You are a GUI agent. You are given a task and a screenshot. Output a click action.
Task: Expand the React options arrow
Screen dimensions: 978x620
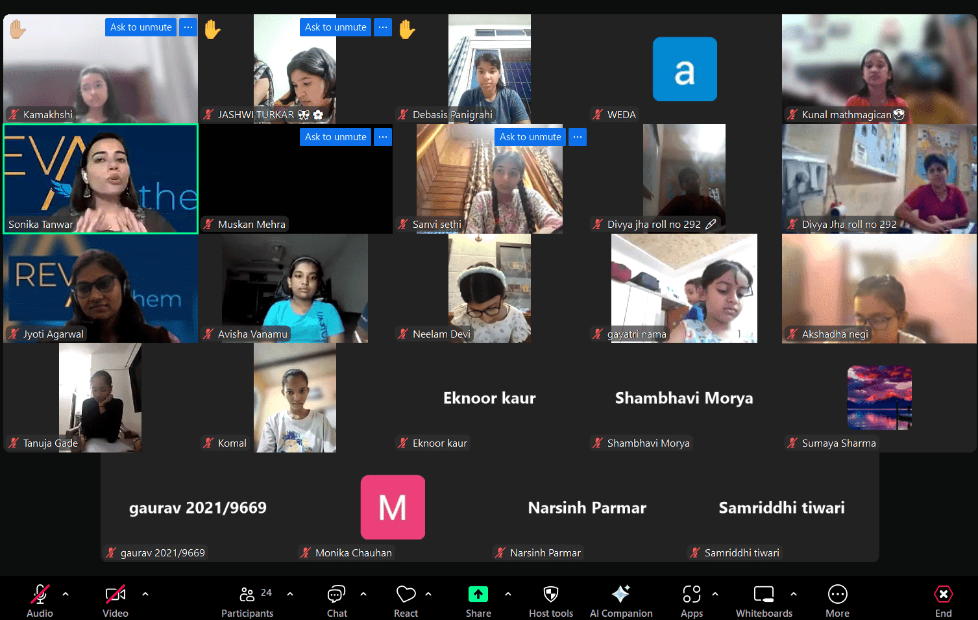click(428, 593)
